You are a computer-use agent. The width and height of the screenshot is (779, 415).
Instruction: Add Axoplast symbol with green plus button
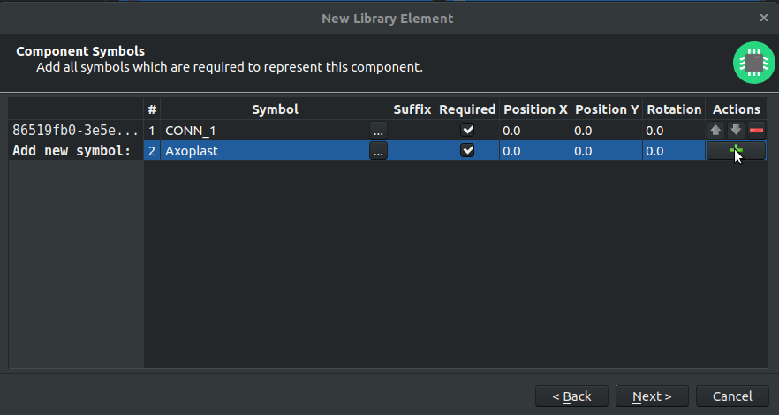pyautogui.click(x=736, y=150)
